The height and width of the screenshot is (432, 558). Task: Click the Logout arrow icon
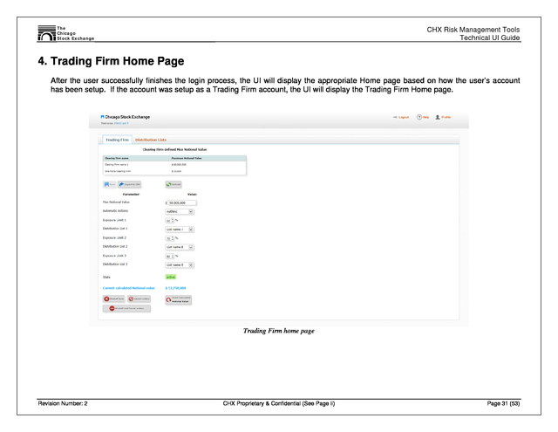click(x=395, y=117)
